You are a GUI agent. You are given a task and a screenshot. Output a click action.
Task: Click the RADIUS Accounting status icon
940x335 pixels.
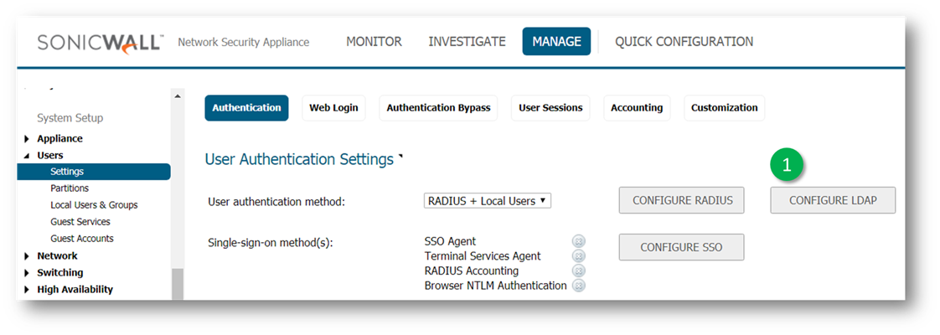578,271
